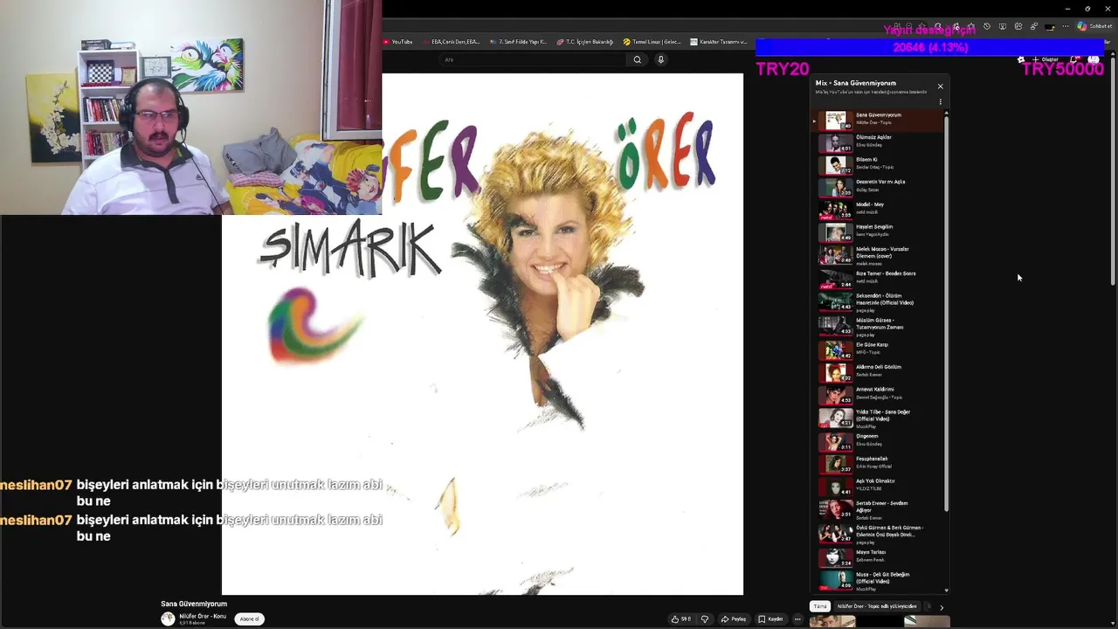The height and width of the screenshot is (629, 1118).
Task: Select Seksendört - Ölürüm Hasretinle item
Action: pyautogui.click(x=878, y=301)
